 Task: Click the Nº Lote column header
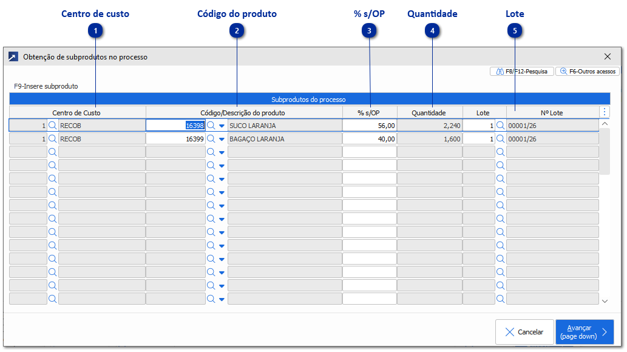tap(552, 112)
